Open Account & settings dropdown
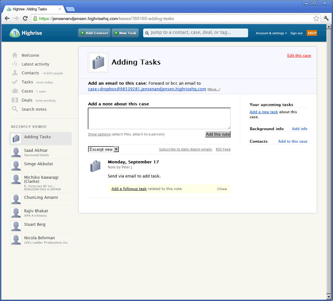Image resolution: width=333 pixels, height=301 pixels. [x=271, y=33]
